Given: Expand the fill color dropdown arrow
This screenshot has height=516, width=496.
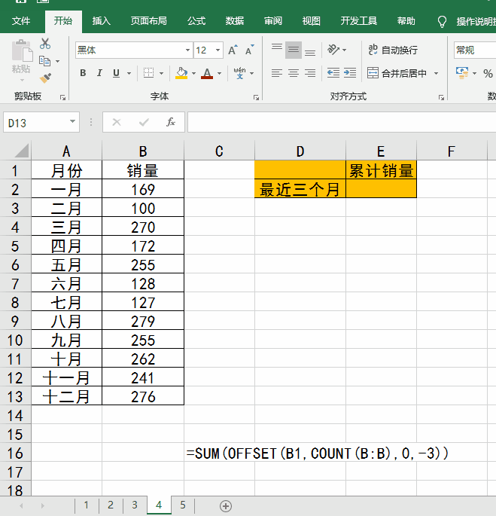Looking at the screenshot, I should (x=193, y=73).
